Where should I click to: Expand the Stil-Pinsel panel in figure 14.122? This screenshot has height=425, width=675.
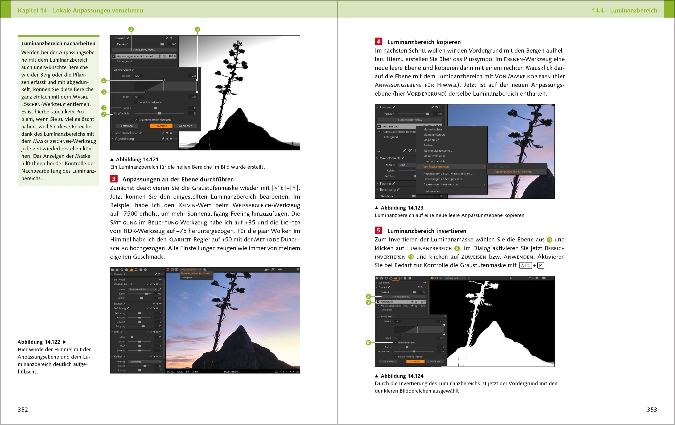112,279
